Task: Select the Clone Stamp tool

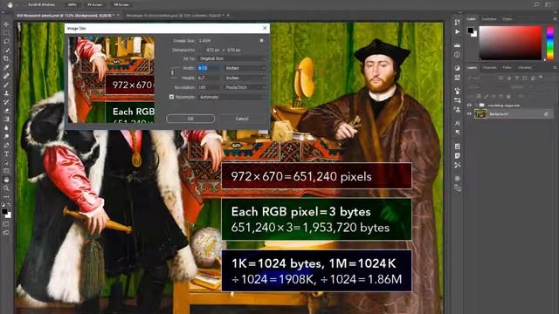Action: [x=6, y=93]
